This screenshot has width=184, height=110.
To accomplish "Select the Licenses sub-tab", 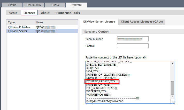I will click(x=29, y=13).
